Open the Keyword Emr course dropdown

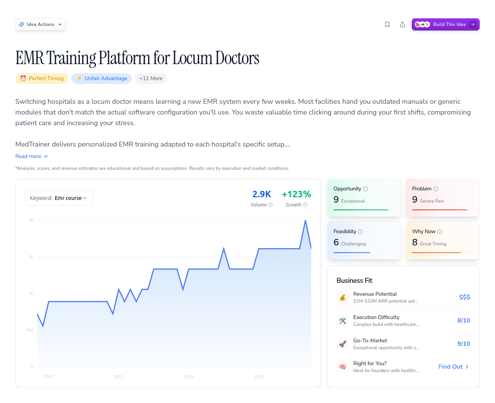(x=59, y=198)
